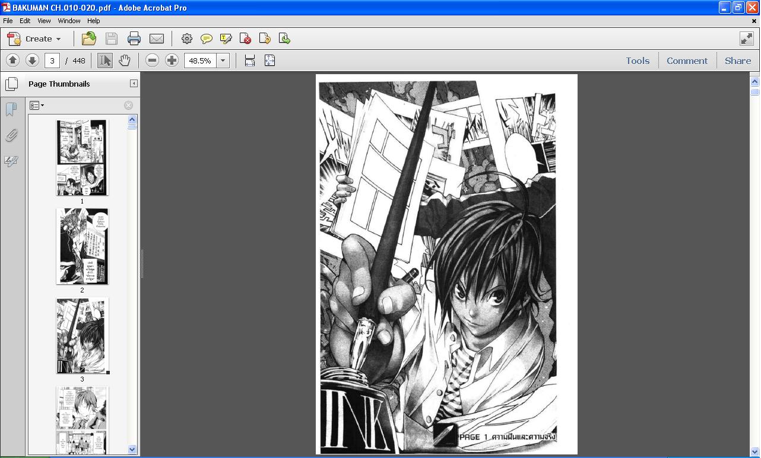The image size is (761, 458).
Task: Zoom out with minus button
Action: (153, 61)
